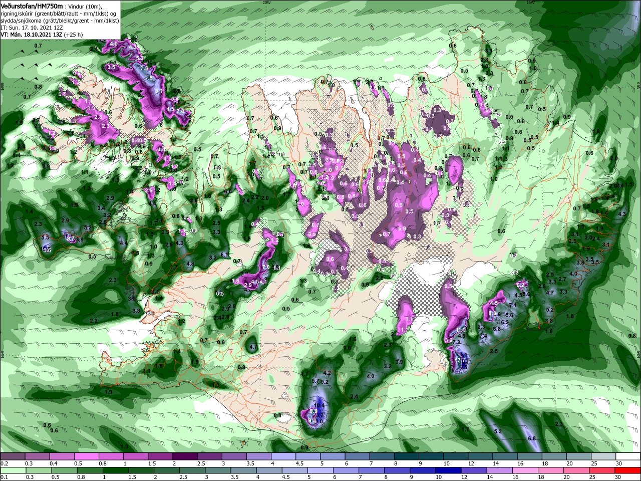Click the darkest green 1 mm rain legend swatch

(115, 470)
